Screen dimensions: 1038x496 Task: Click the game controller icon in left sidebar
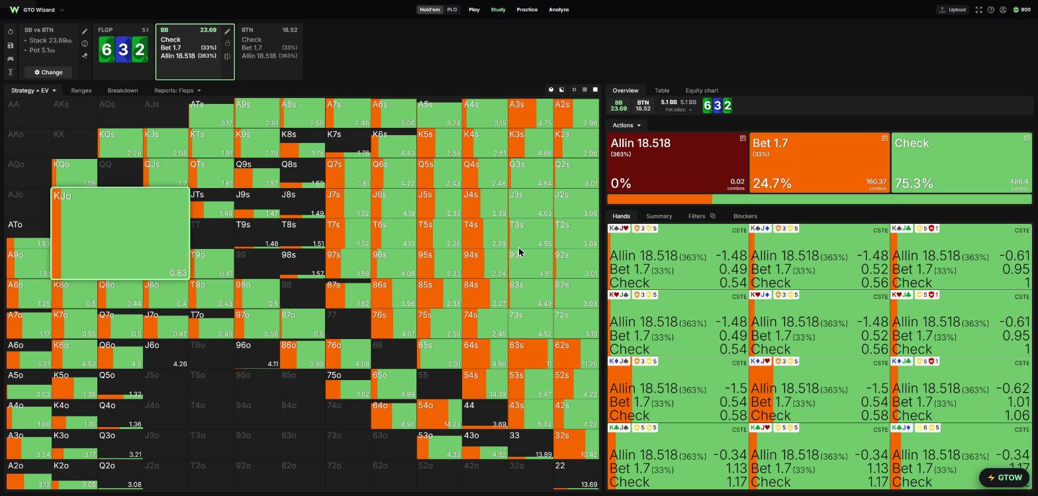(x=11, y=59)
